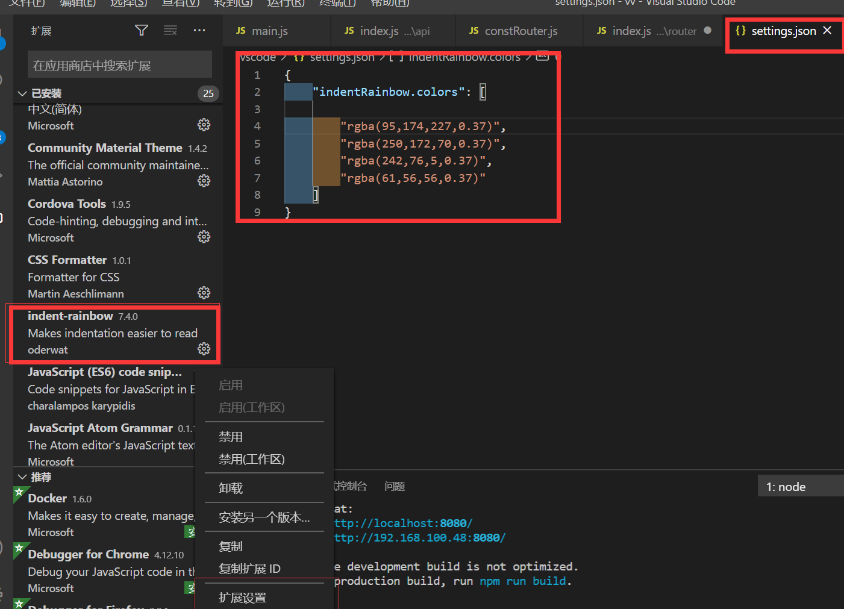Click the "rgba(242,76,5,0.37)" code line
Image resolution: width=844 pixels, height=609 pixels.
pos(416,161)
